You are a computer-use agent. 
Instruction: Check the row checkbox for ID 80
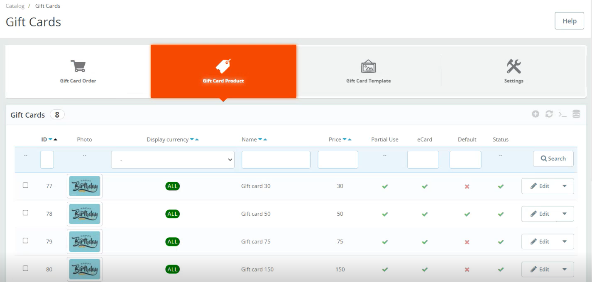coord(25,268)
